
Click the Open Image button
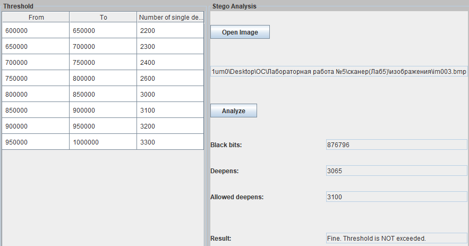[x=240, y=32]
